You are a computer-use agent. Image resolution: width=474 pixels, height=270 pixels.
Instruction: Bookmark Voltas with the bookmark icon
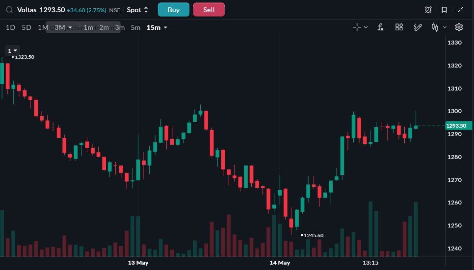tap(444, 10)
